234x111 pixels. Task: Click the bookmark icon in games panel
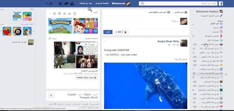75,14
